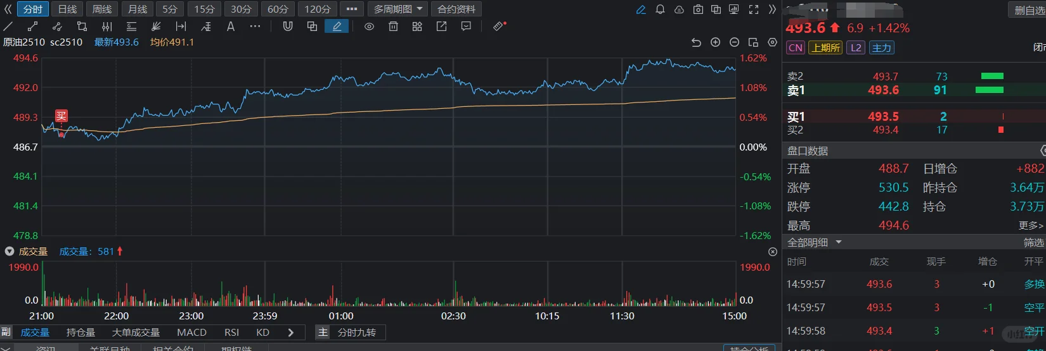Select the range measurement tool
The height and width of the screenshot is (351, 1046).
pos(181,27)
